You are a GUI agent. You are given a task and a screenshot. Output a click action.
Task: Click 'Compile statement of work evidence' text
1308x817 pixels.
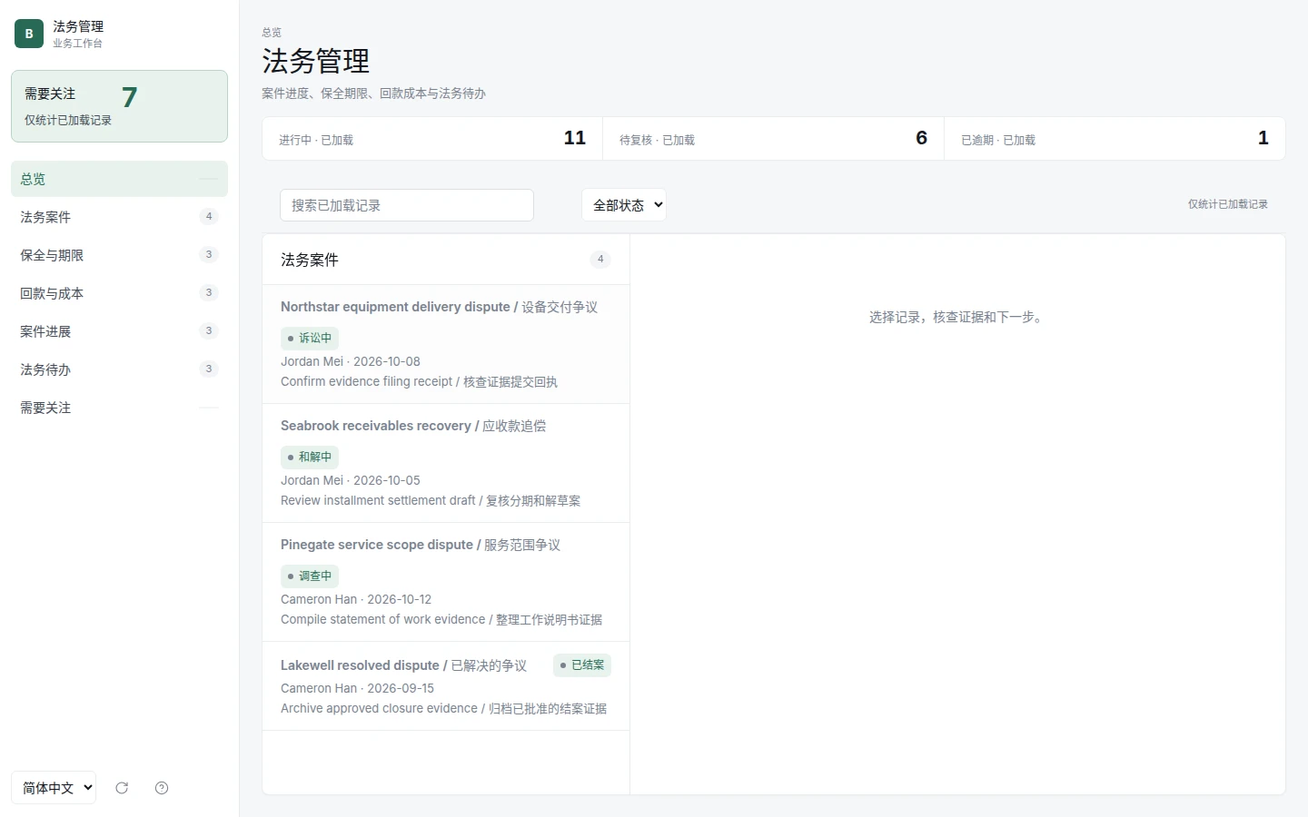point(383,619)
